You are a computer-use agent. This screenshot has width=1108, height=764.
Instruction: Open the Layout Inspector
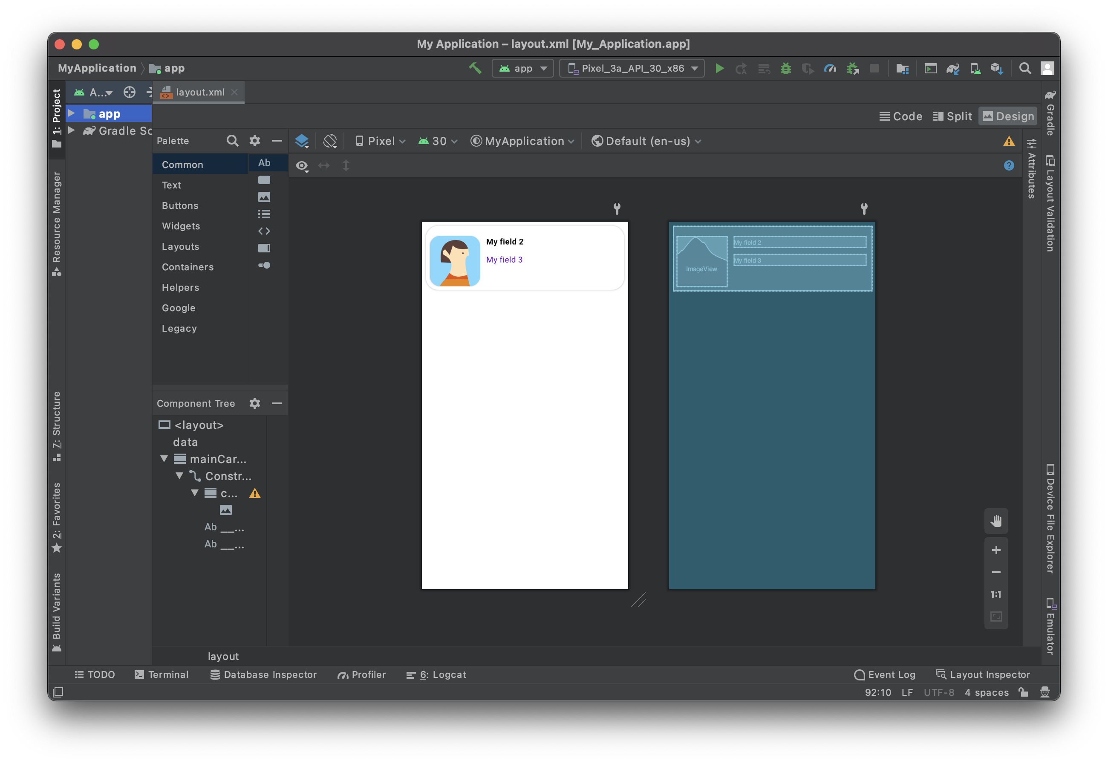[x=983, y=675]
